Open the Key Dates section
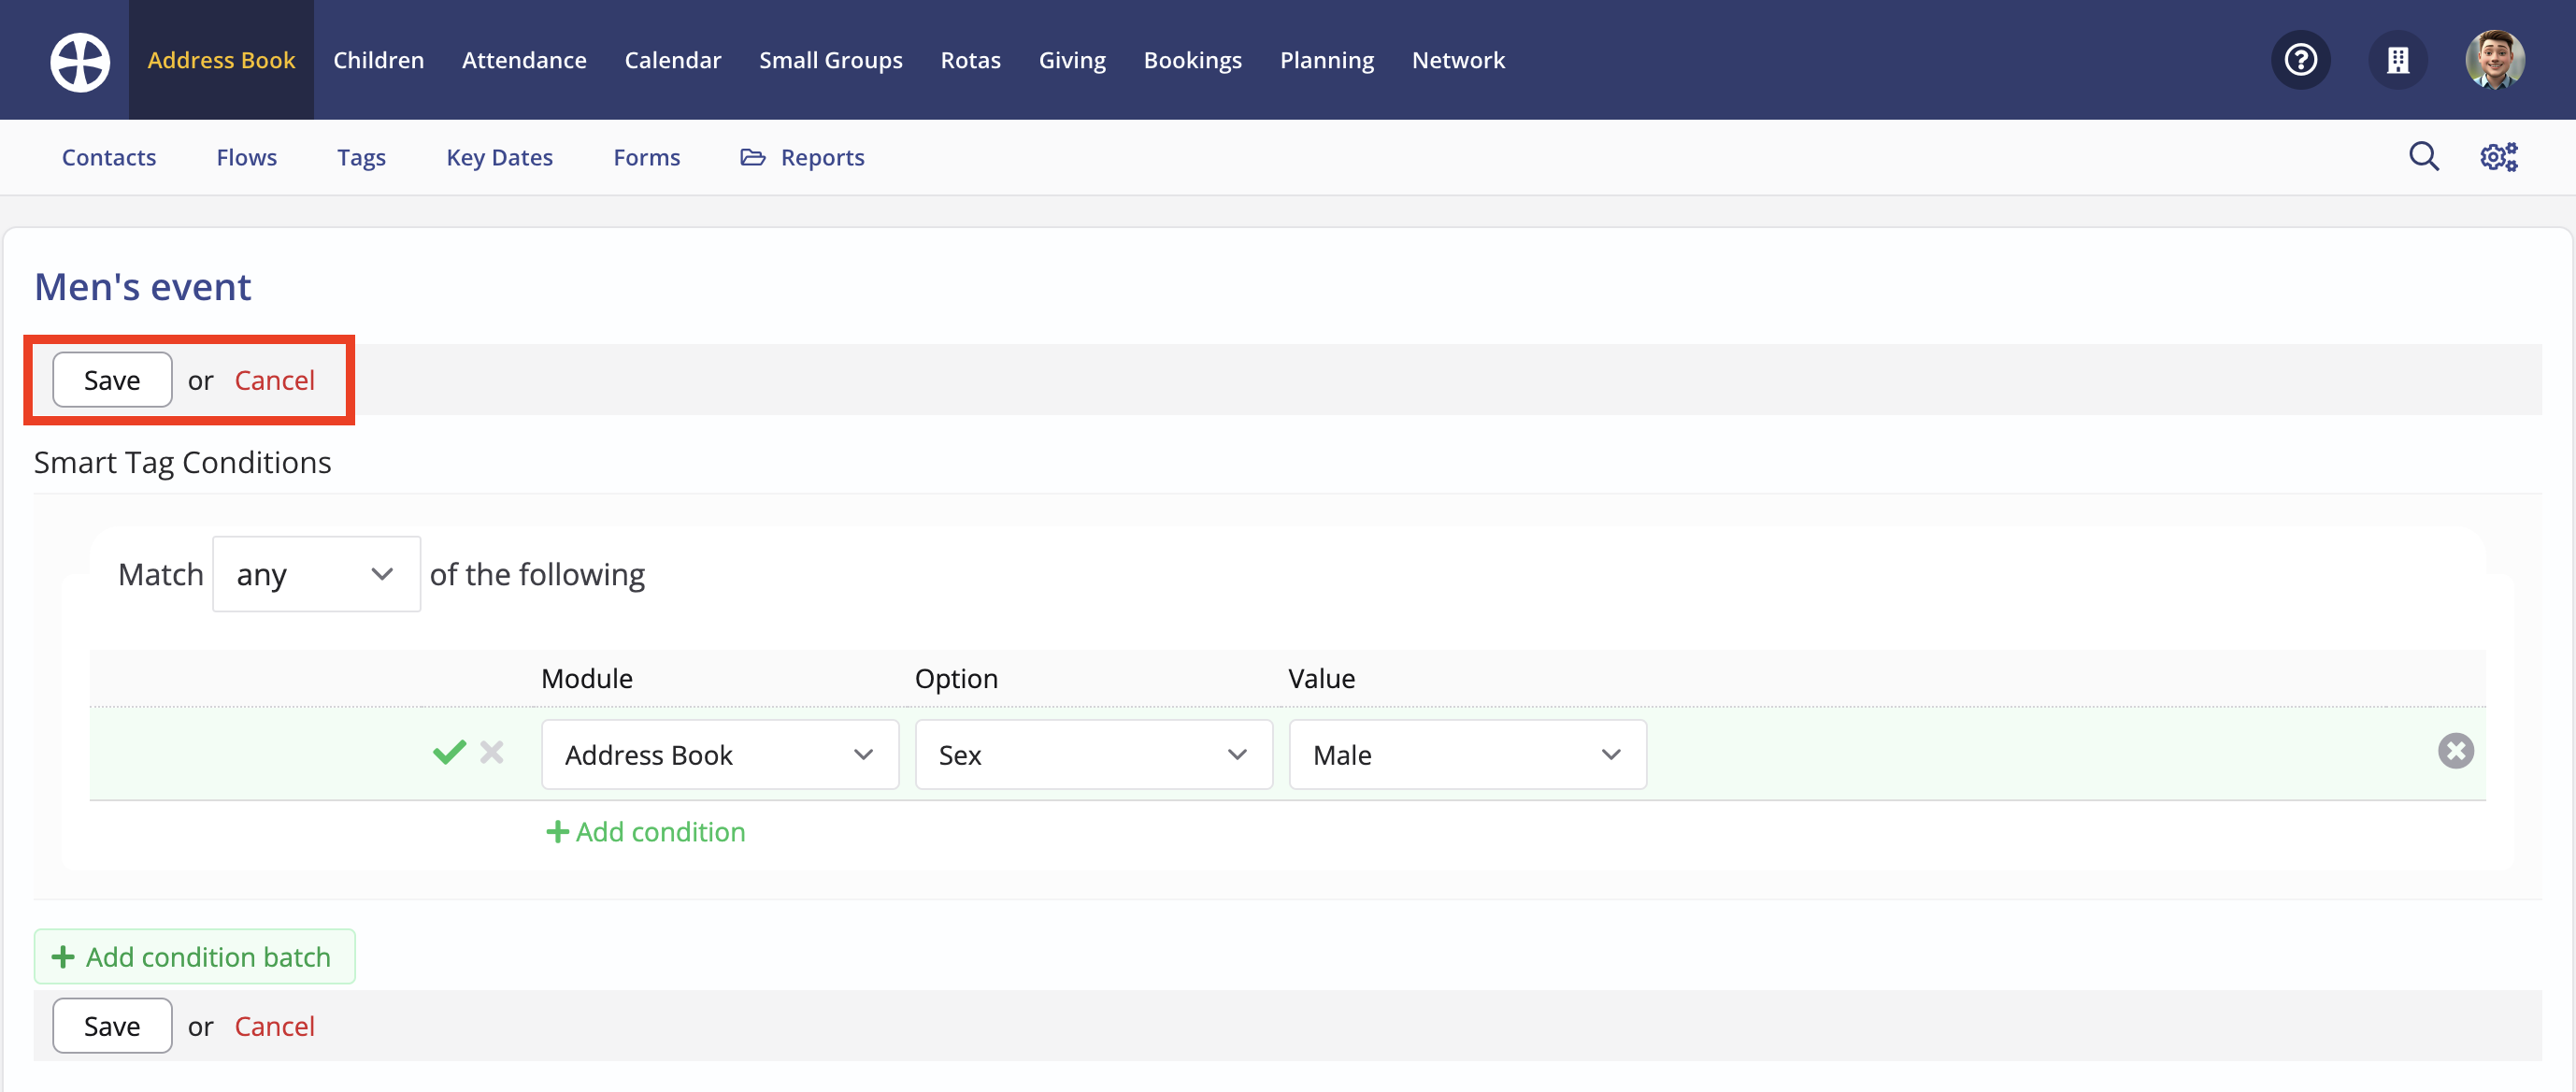This screenshot has height=1092, width=2576. tap(499, 157)
